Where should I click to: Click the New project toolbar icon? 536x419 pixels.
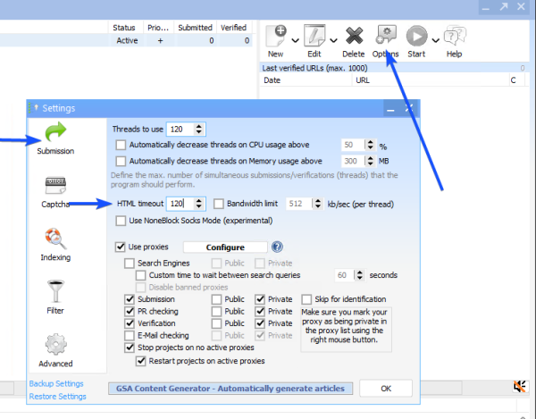(274, 36)
